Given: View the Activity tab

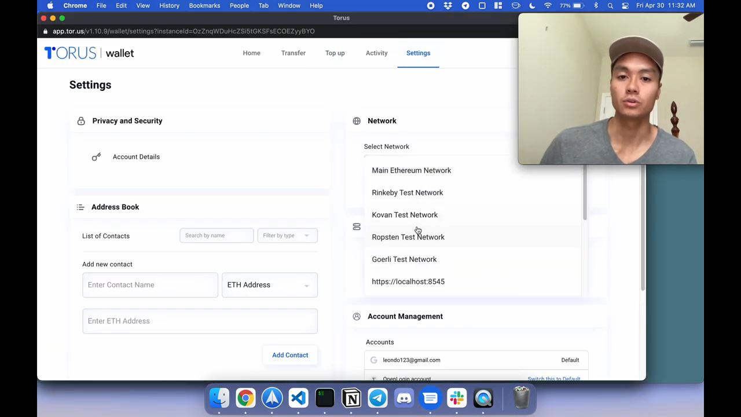Looking at the screenshot, I should pyautogui.click(x=377, y=53).
